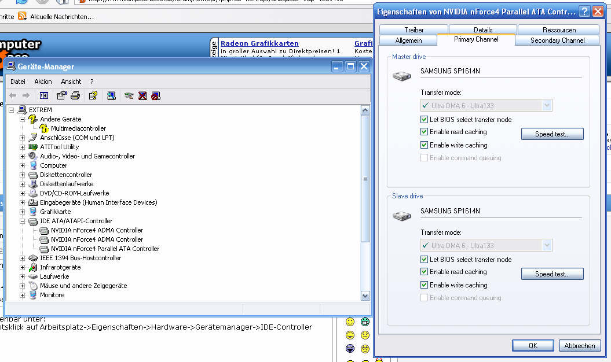Click the device tree scroll up arrow

point(365,110)
